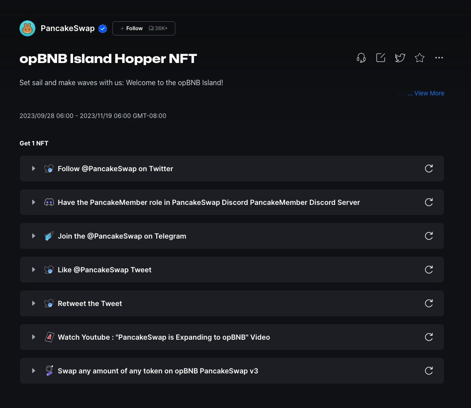471x408 pixels.
Task: Expand the Watch Youtube video task
Action: [34, 337]
